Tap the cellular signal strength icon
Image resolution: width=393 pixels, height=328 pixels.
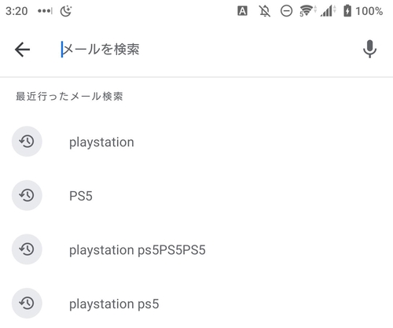click(328, 11)
